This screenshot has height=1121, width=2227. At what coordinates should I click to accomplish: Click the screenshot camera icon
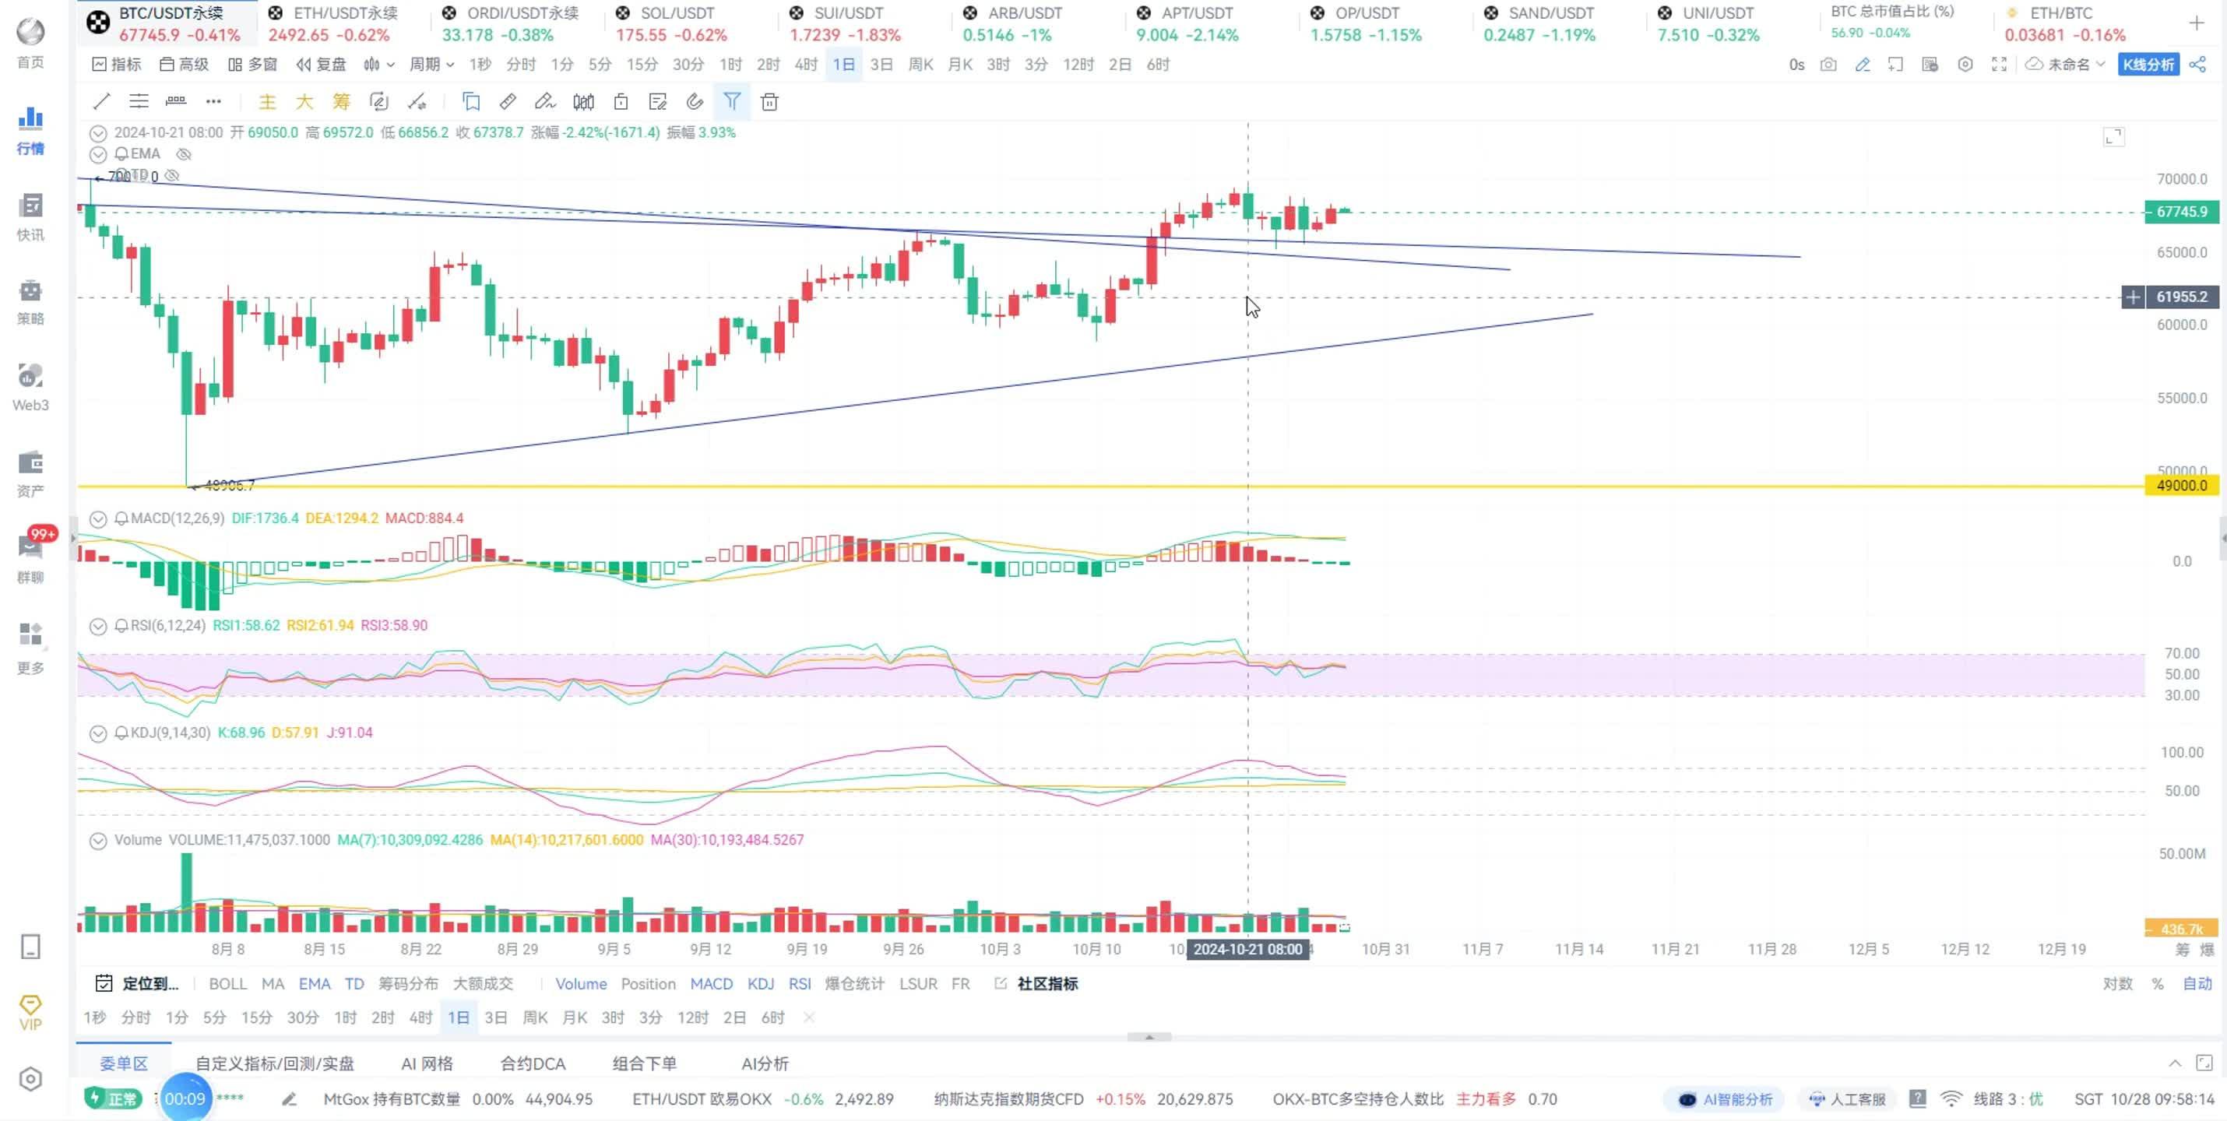[x=1828, y=65]
